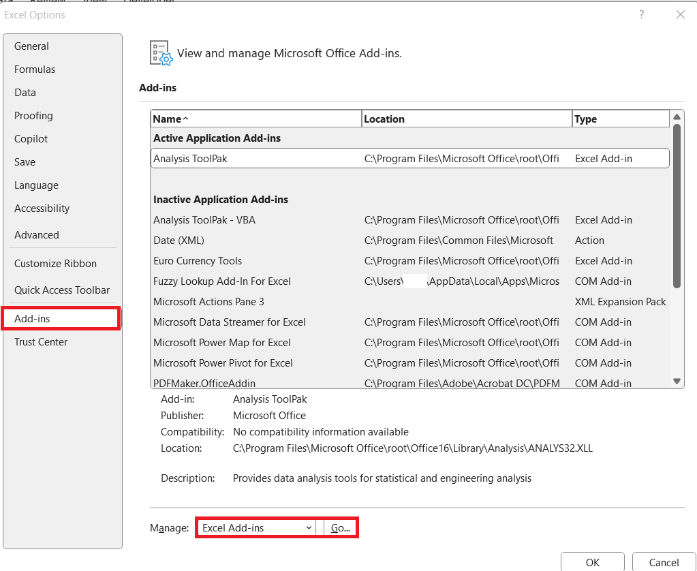Viewport: 697px width, 571px height.
Task: Click the scroll down arrow of add-ins list
Action: tap(677, 381)
